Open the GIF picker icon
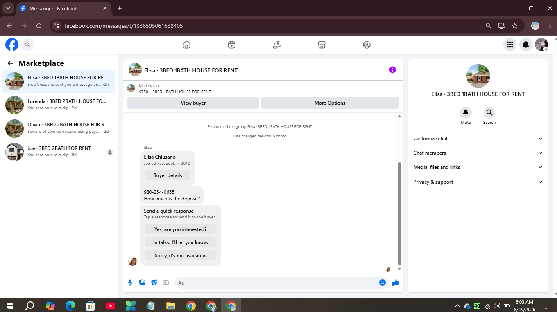Image resolution: width=557 pixels, height=312 pixels. point(166,283)
